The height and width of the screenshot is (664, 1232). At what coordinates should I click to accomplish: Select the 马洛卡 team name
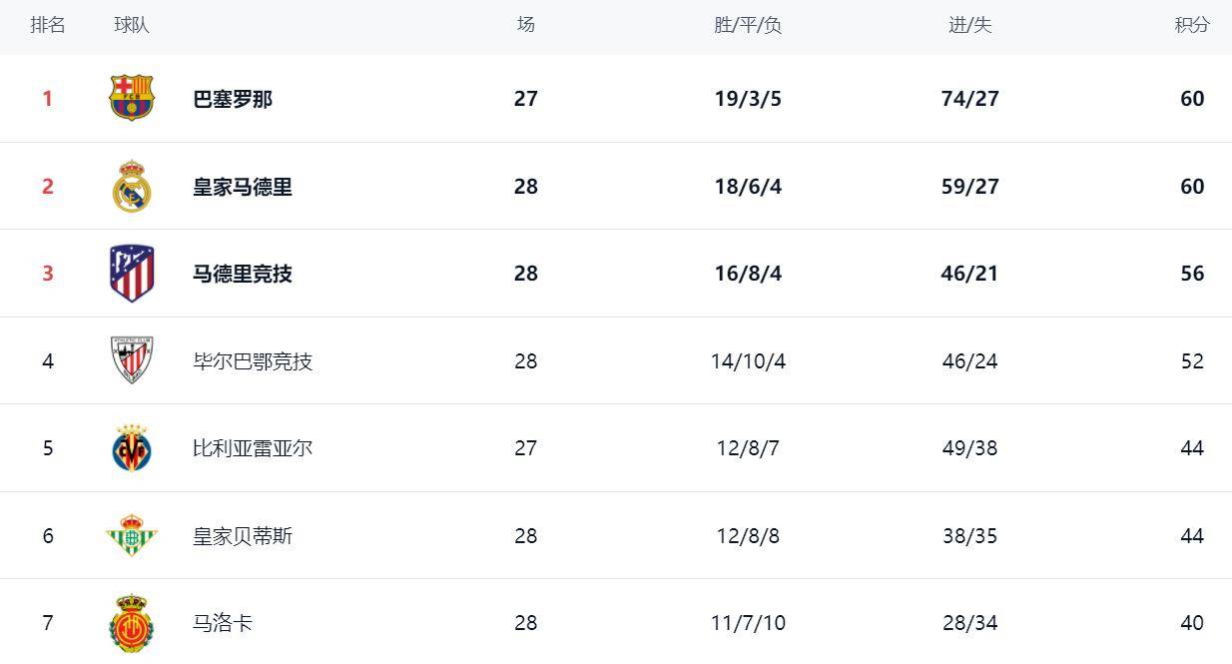pos(223,623)
